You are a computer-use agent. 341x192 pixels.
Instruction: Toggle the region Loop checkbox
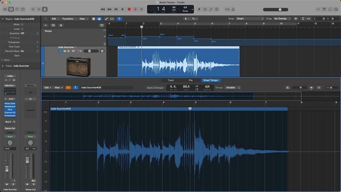[x=22, y=29]
